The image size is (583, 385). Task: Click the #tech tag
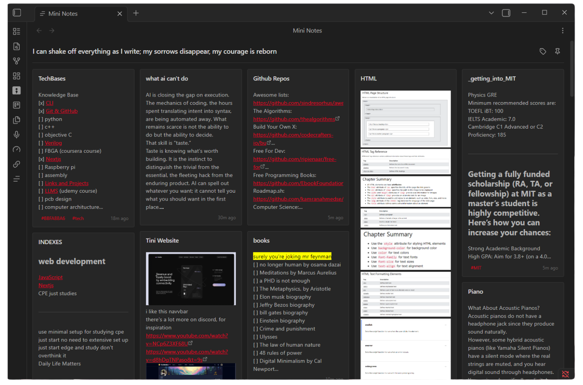point(78,218)
